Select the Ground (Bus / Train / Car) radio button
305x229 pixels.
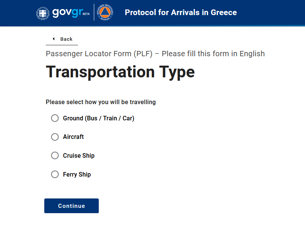point(55,118)
